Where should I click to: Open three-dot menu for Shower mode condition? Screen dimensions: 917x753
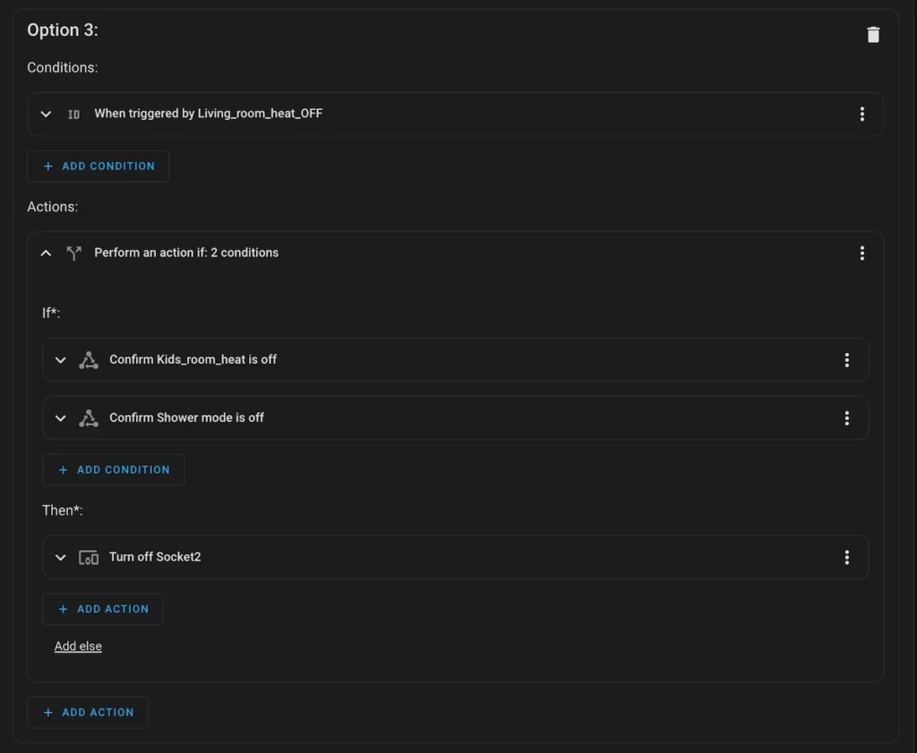click(846, 418)
